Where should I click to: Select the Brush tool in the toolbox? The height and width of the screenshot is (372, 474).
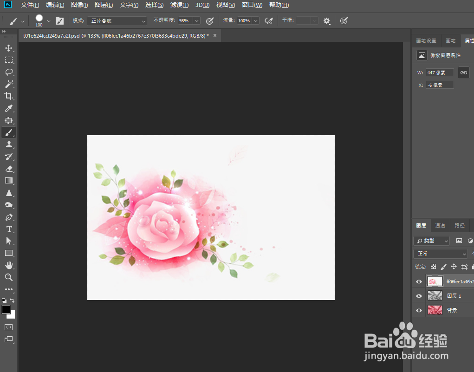(x=9, y=132)
